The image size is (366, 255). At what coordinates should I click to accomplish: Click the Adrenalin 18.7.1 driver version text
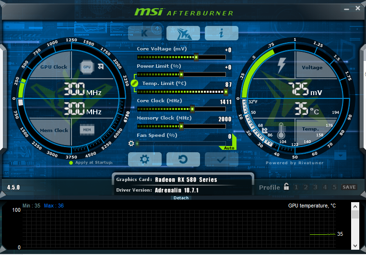tap(177, 190)
